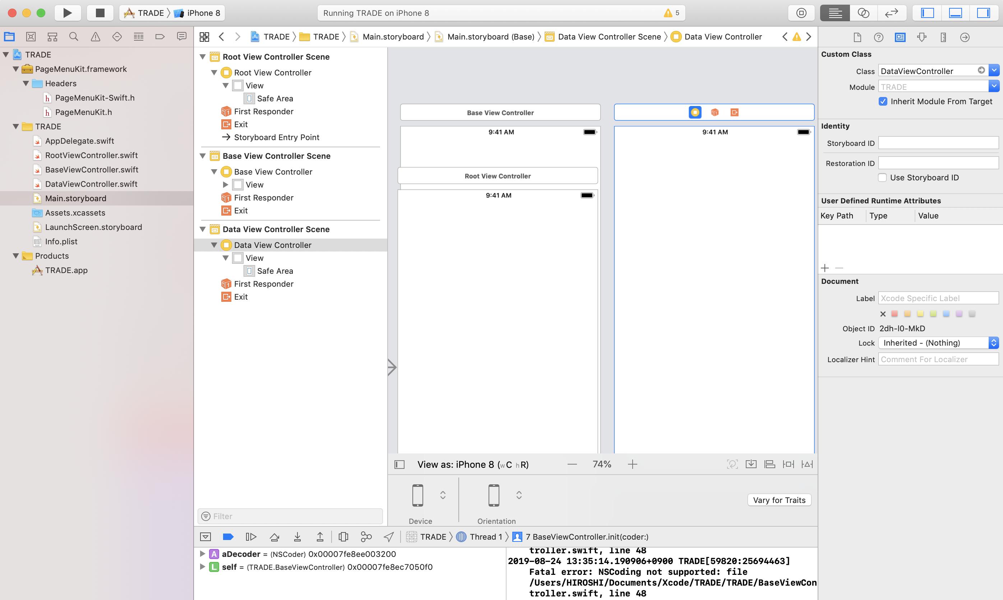
Task: Open the Breakpoint navigator icon
Action: 160,37
